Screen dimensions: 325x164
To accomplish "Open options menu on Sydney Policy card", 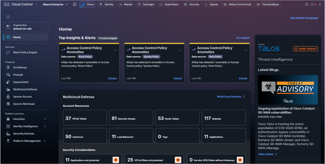I will [x=180, y=51].
